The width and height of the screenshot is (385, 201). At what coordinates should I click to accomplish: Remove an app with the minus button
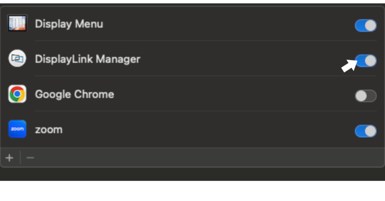click(x=30, y=158)
